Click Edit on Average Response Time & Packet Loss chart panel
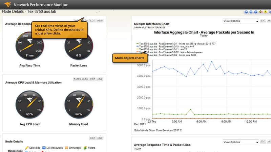 click(263, 142)
